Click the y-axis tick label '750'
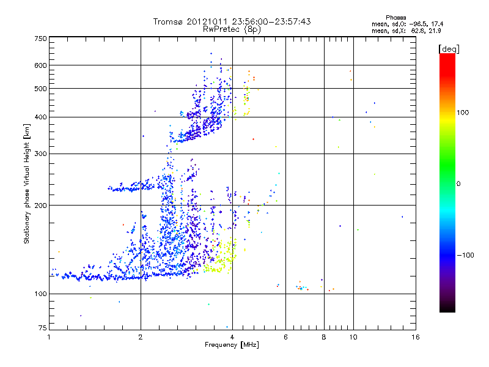This screenshot has height=367, width=489. [41, 39]
